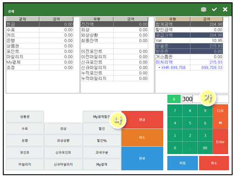Select the 최종잔액 row in middle table

(115, 41)
